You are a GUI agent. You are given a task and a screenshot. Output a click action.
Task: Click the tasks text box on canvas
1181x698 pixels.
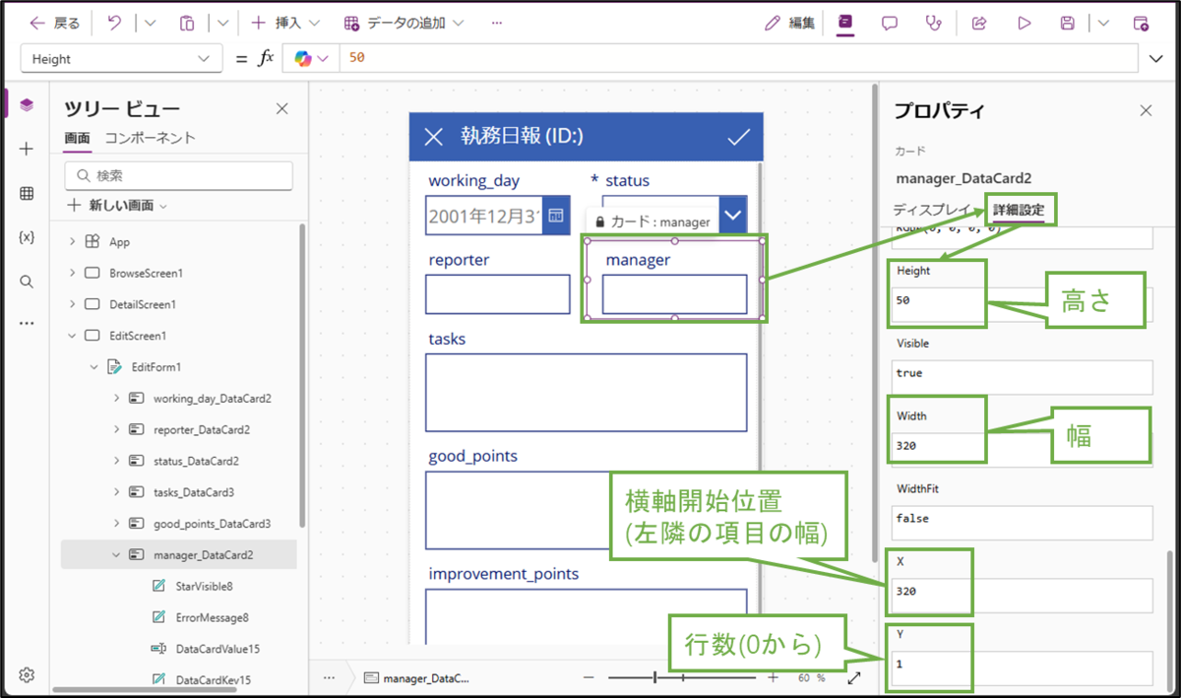[x=587, y=392]
